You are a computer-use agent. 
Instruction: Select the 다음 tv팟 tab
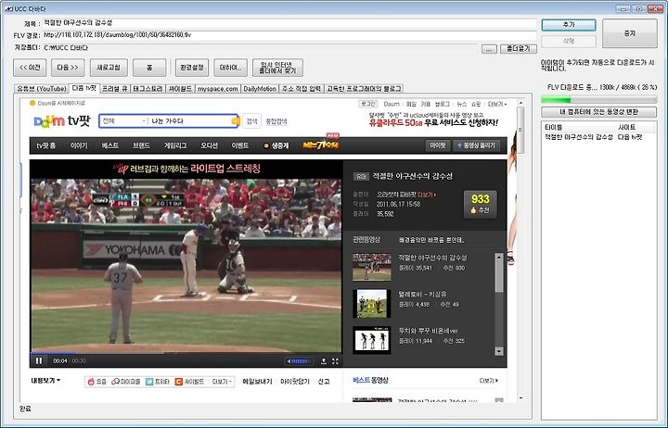tap(84, 88)
